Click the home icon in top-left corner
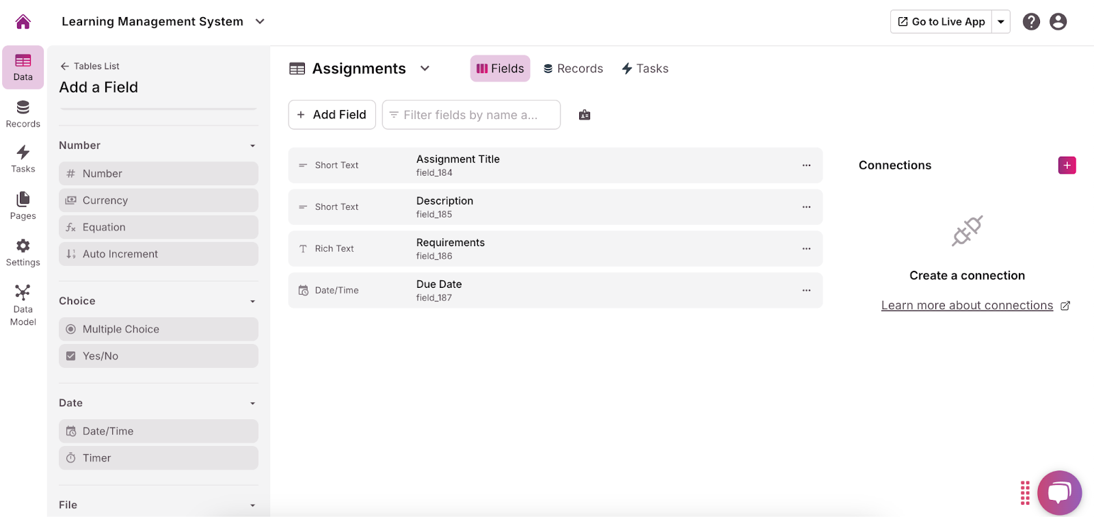This screenshot has height=517, width=1094. coord(23,22)
